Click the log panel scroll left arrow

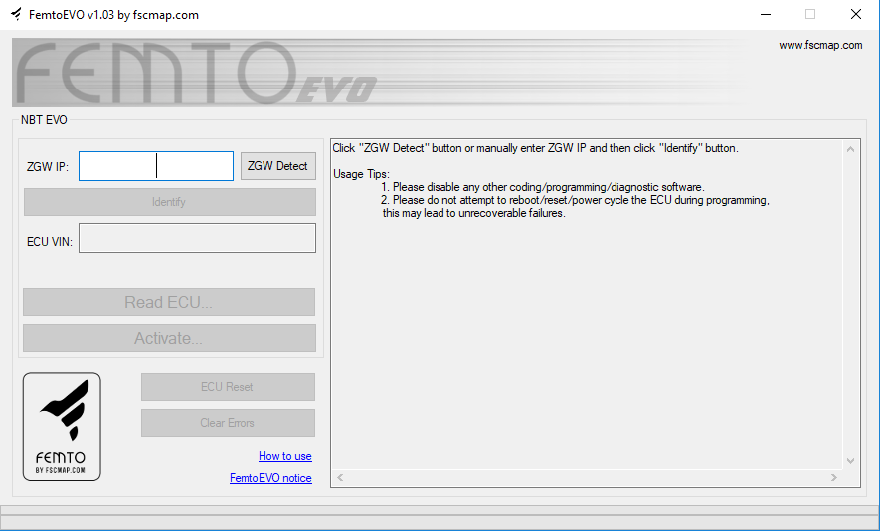(340, 477)
